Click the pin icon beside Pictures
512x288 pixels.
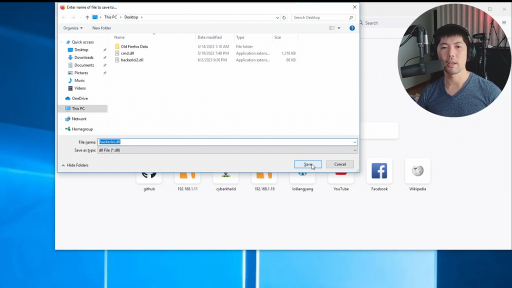105,73
